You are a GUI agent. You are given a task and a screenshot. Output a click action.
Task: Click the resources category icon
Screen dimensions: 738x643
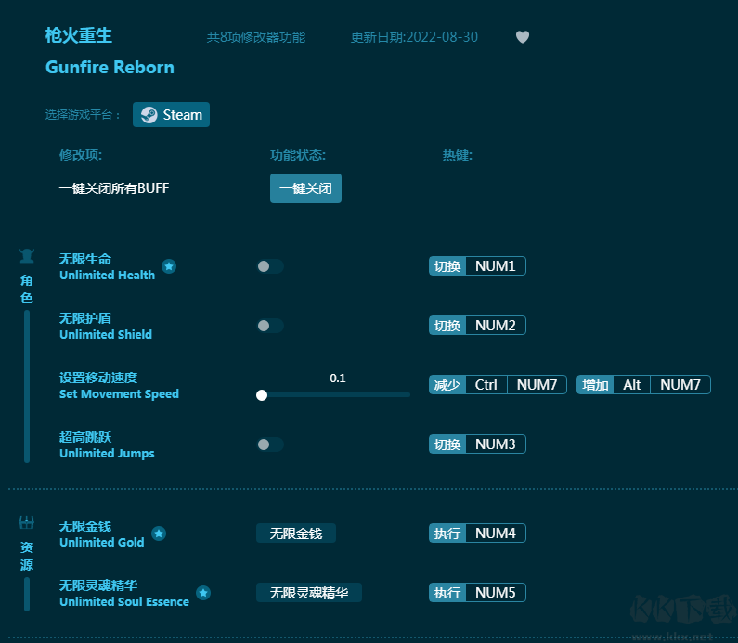[x=27, y=522]
